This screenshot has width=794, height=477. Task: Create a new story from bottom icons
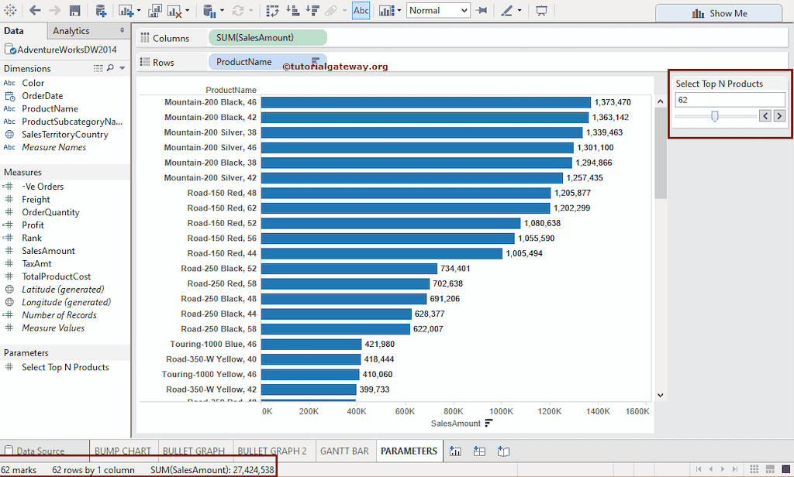(504, 451)
